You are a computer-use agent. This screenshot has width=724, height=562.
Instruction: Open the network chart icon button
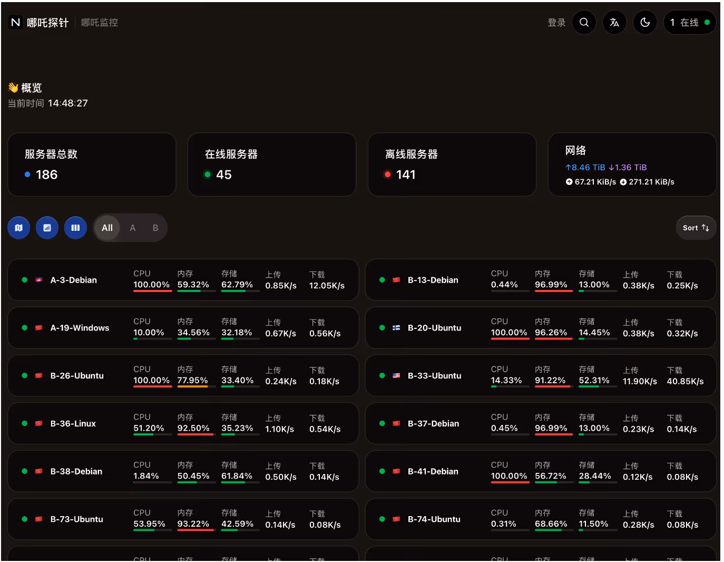47,228
